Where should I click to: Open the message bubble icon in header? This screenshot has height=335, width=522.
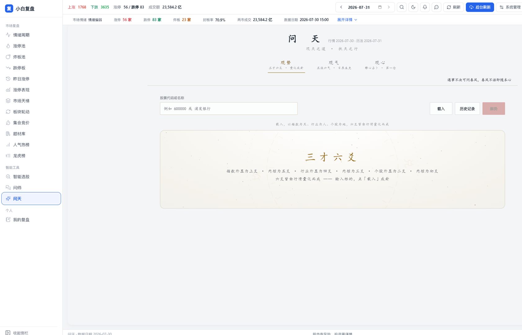[436, 7]
